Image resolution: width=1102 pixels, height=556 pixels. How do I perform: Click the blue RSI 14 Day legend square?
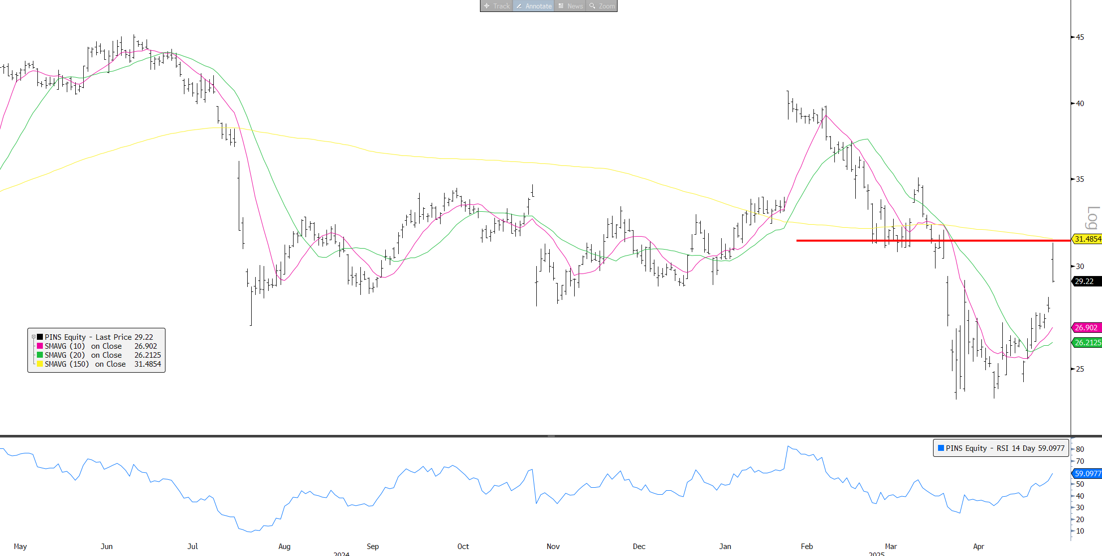coord(941,448)
